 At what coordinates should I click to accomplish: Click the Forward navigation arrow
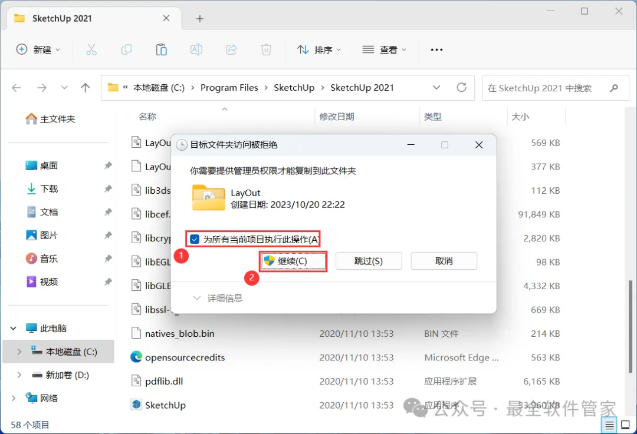click(42, 88)
